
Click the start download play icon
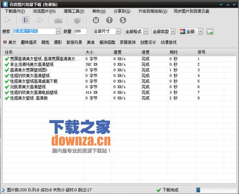coord(7,20)
